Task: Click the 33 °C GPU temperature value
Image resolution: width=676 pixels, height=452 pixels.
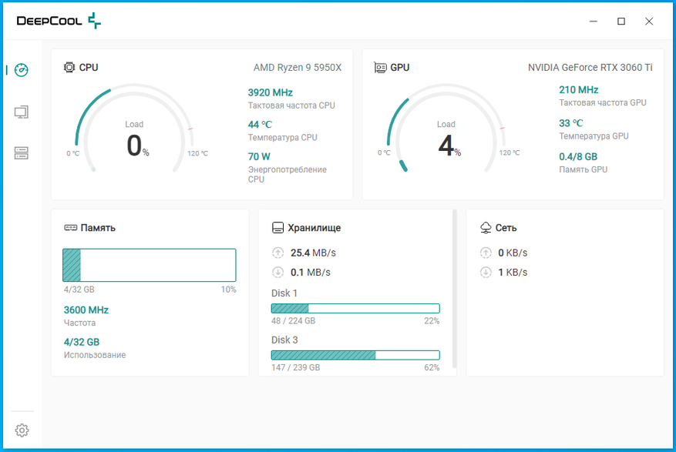Action: (x=571, y=123)
